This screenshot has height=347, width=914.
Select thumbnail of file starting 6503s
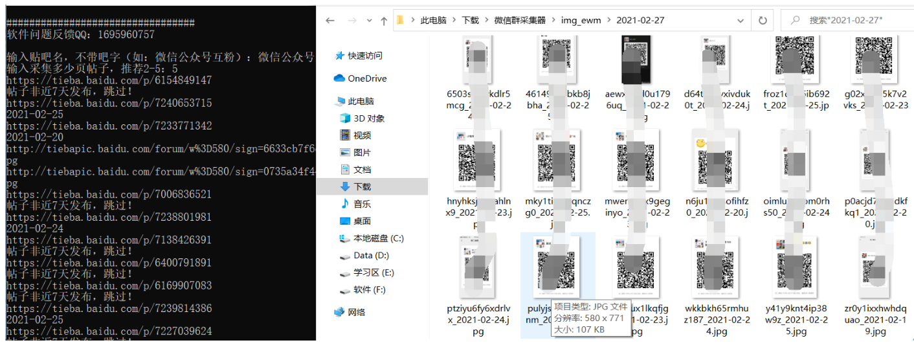(479, 60)
